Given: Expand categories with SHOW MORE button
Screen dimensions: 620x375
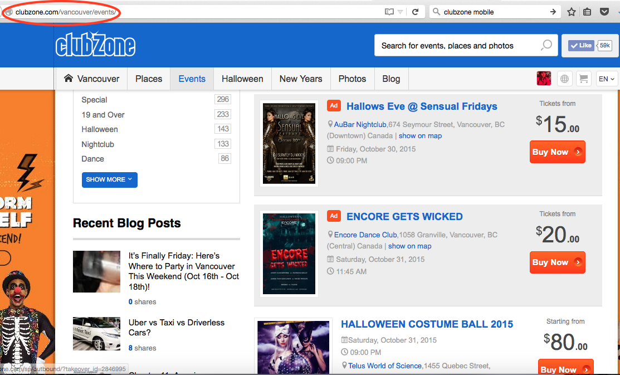Looking at the screenshot, I should pyautogui.click(x=110, y=179).
